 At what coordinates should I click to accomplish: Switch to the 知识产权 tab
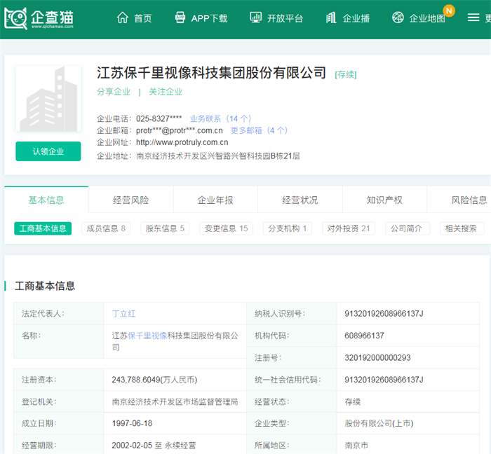[384, 200]
